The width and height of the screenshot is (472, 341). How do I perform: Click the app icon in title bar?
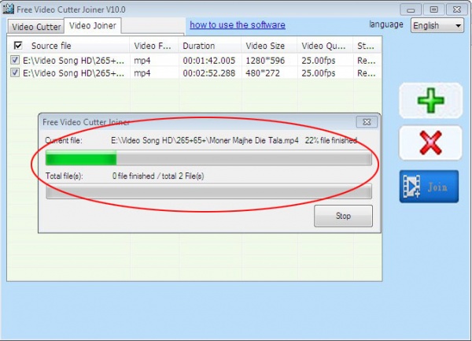pyautogui.click(x=8, y=9)
